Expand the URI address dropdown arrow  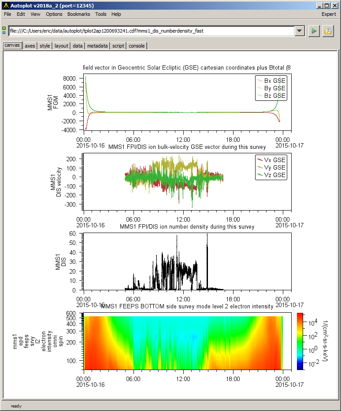tap(300, 31)
